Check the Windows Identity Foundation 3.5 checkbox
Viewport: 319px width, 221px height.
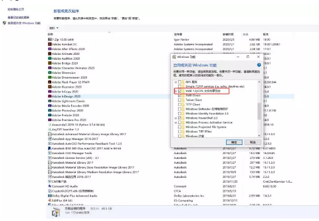[x=180, y=113]
